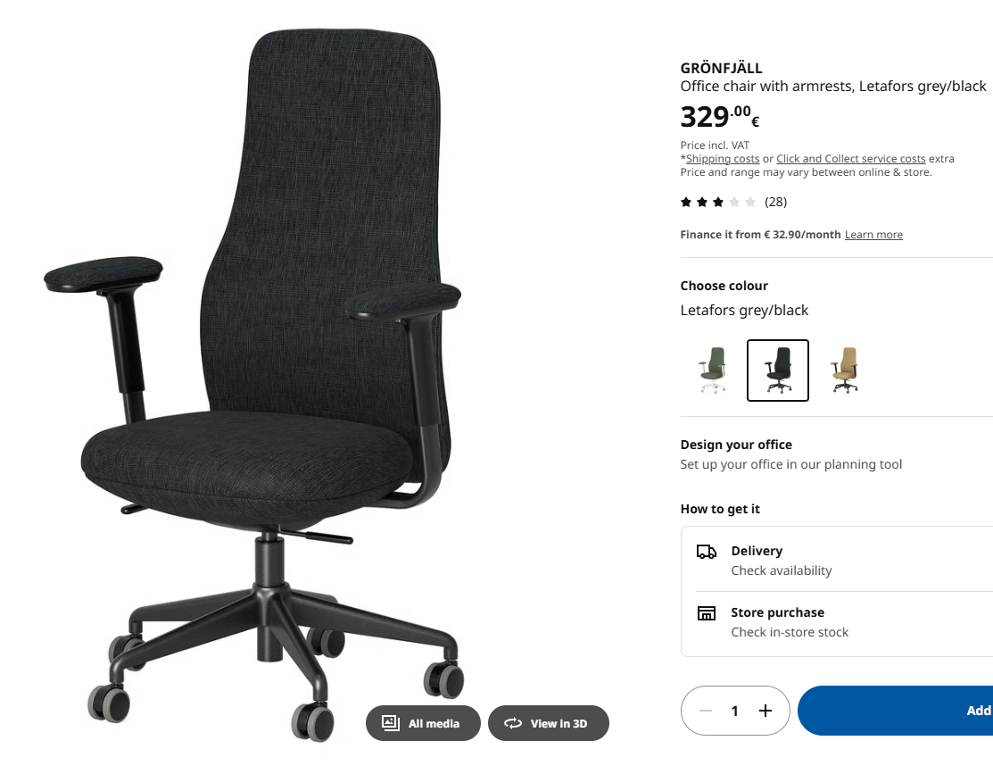Click the Add to bag button
The height and width of the screenshot is (774, 993).
[896, 711]
